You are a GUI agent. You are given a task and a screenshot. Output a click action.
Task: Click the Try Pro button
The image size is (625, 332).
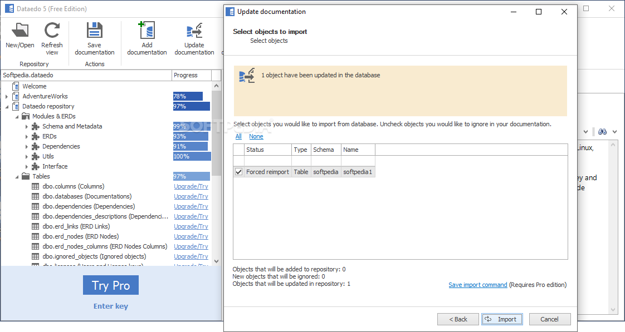(111, 285)
